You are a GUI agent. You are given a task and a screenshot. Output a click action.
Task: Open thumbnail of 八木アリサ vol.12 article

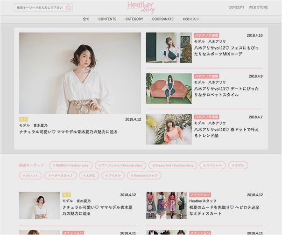pos(169,48)
